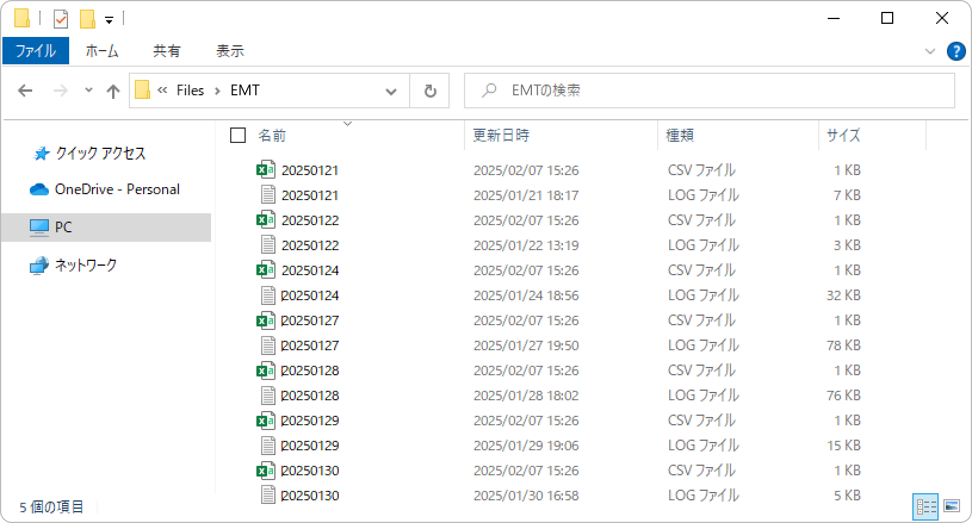Select file name 20250121 of the CSV file

pos(310,170)
